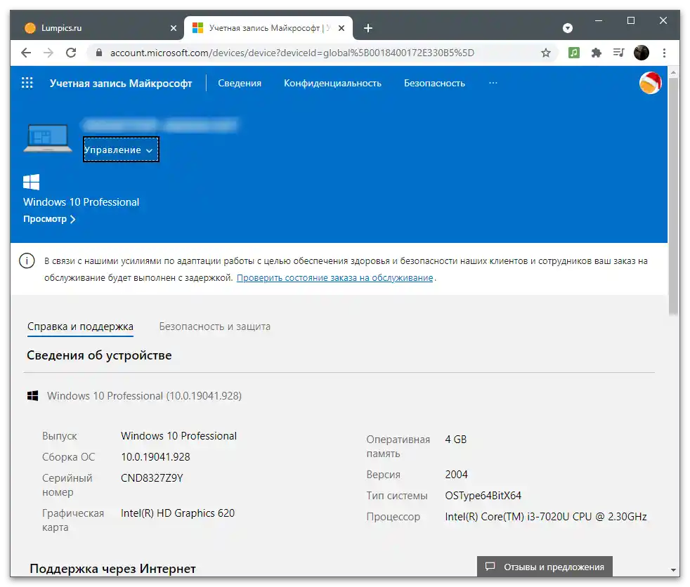The width and height of the screenshot is (690, 587).
Task: Click Windows 10 Professional text in blue banner
Action: [x=81, y=202]
